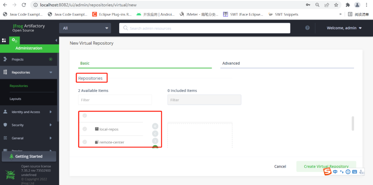This screenshot has height=185, width=373.
Task: Collapse the sidebar with arrow icon
Action: coord(56,40)
